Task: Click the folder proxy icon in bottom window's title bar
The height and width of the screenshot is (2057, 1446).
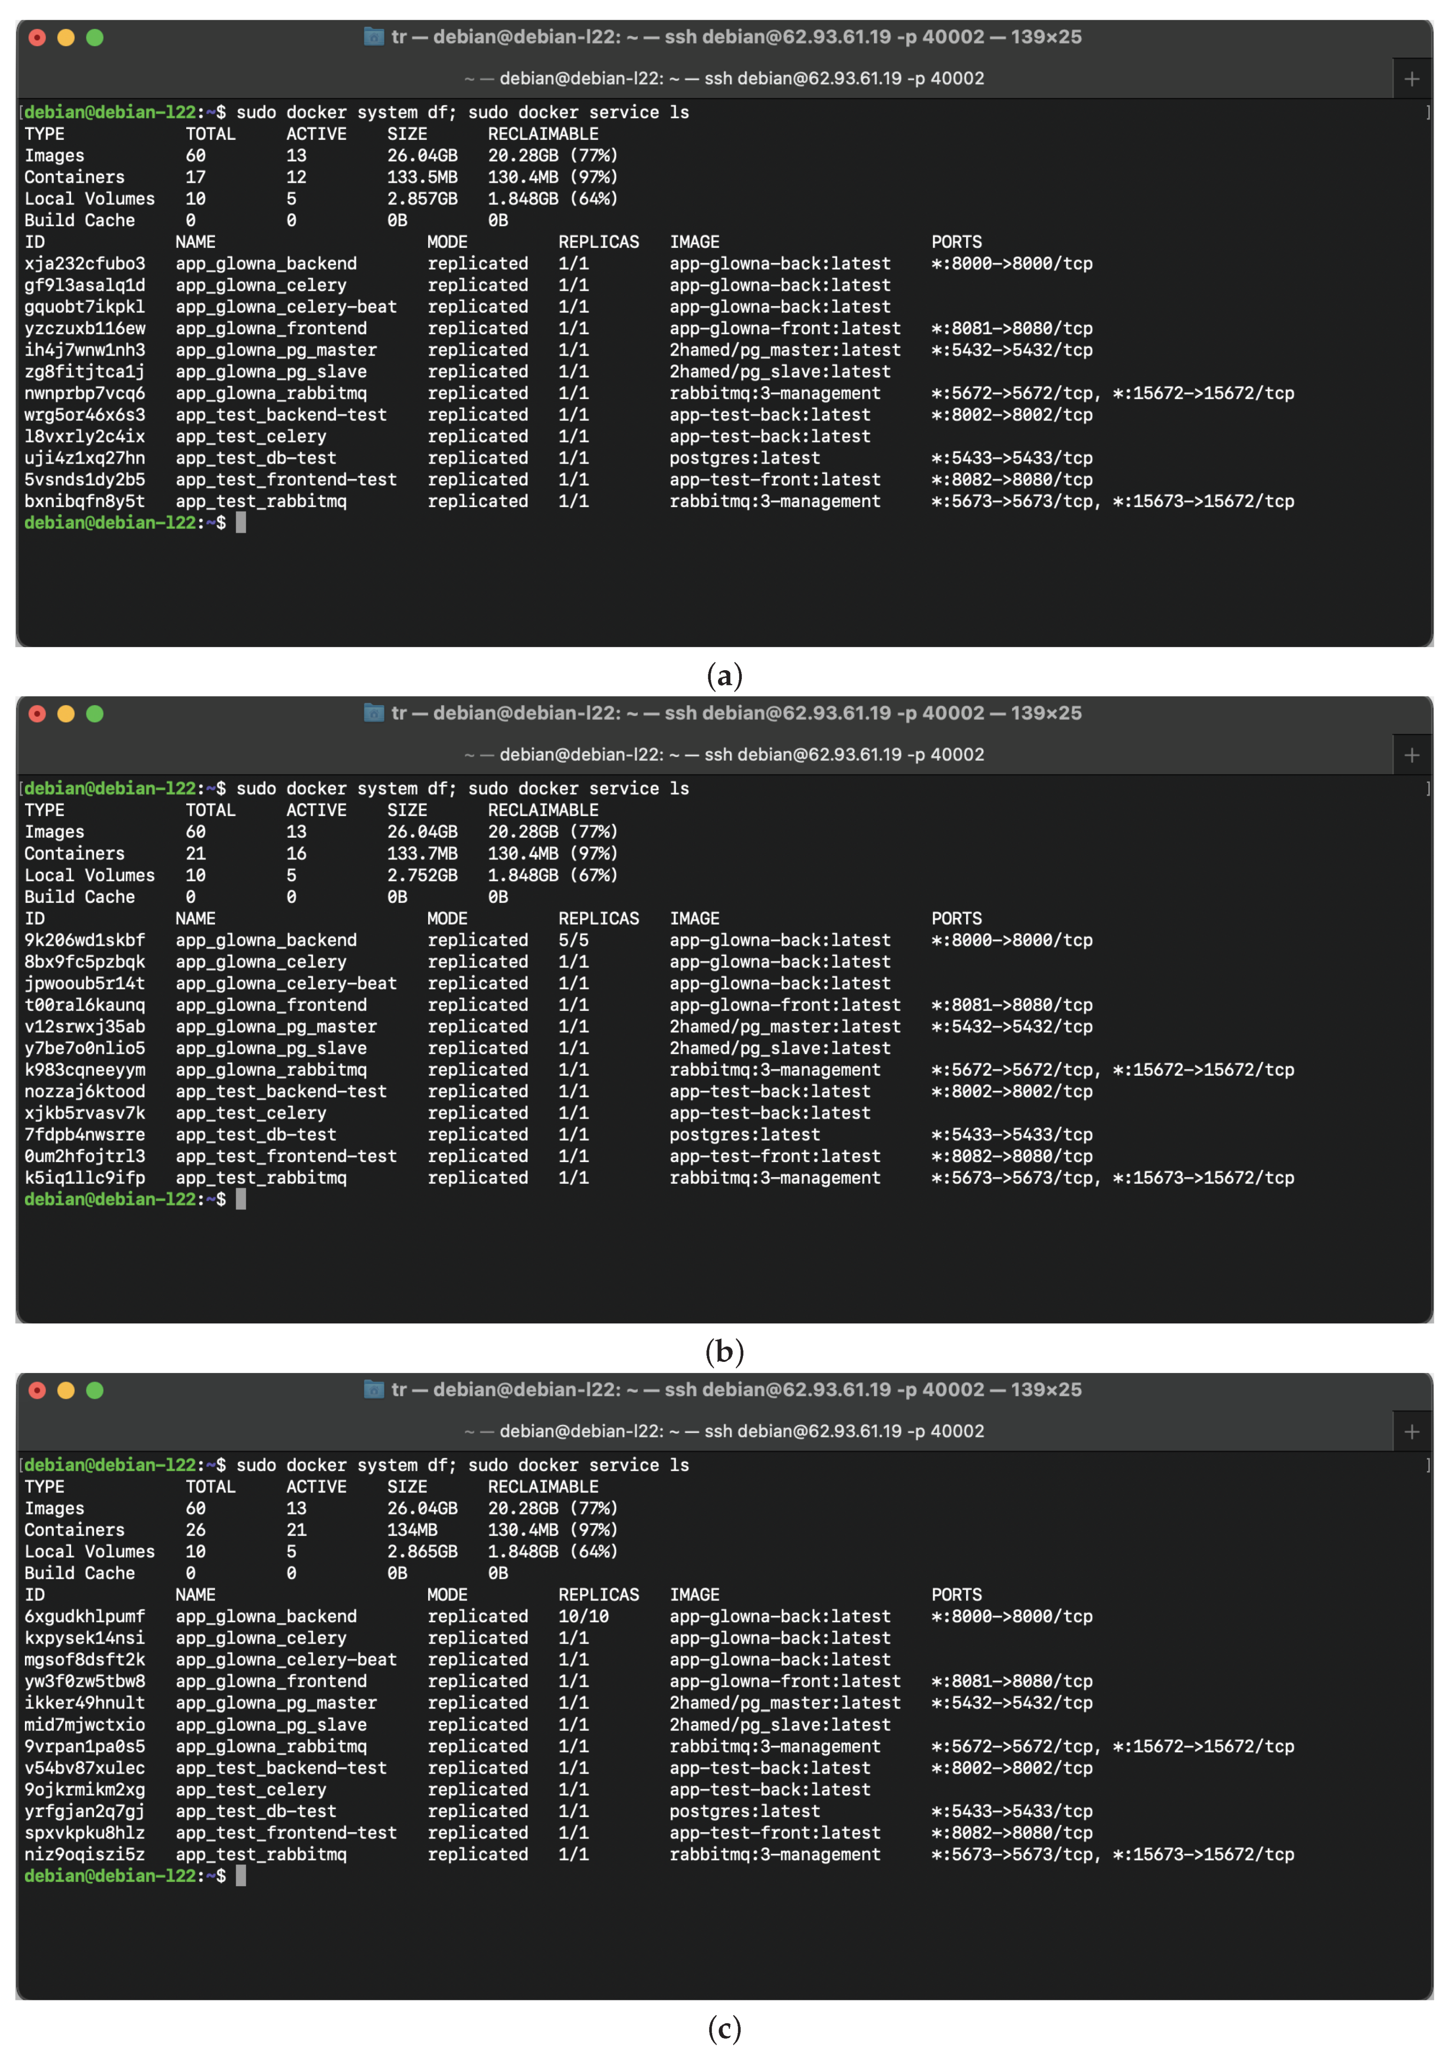Action: 373,1390
